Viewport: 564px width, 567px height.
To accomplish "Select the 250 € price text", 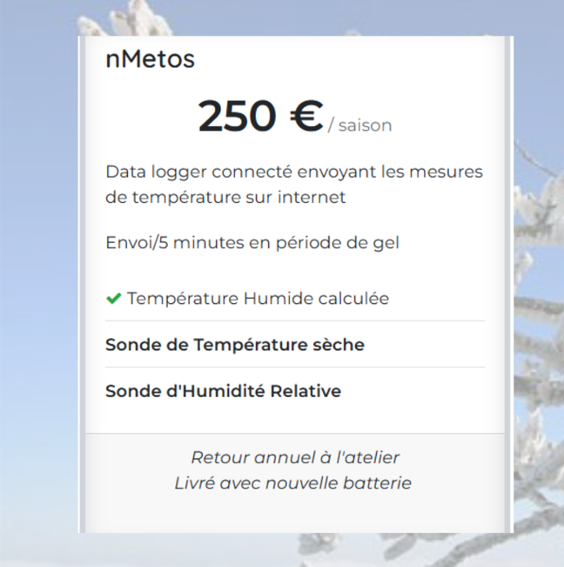I will pos(260,116).
